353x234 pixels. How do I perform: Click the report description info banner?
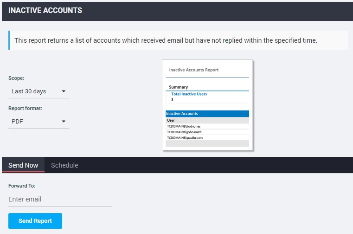(178, 40)
